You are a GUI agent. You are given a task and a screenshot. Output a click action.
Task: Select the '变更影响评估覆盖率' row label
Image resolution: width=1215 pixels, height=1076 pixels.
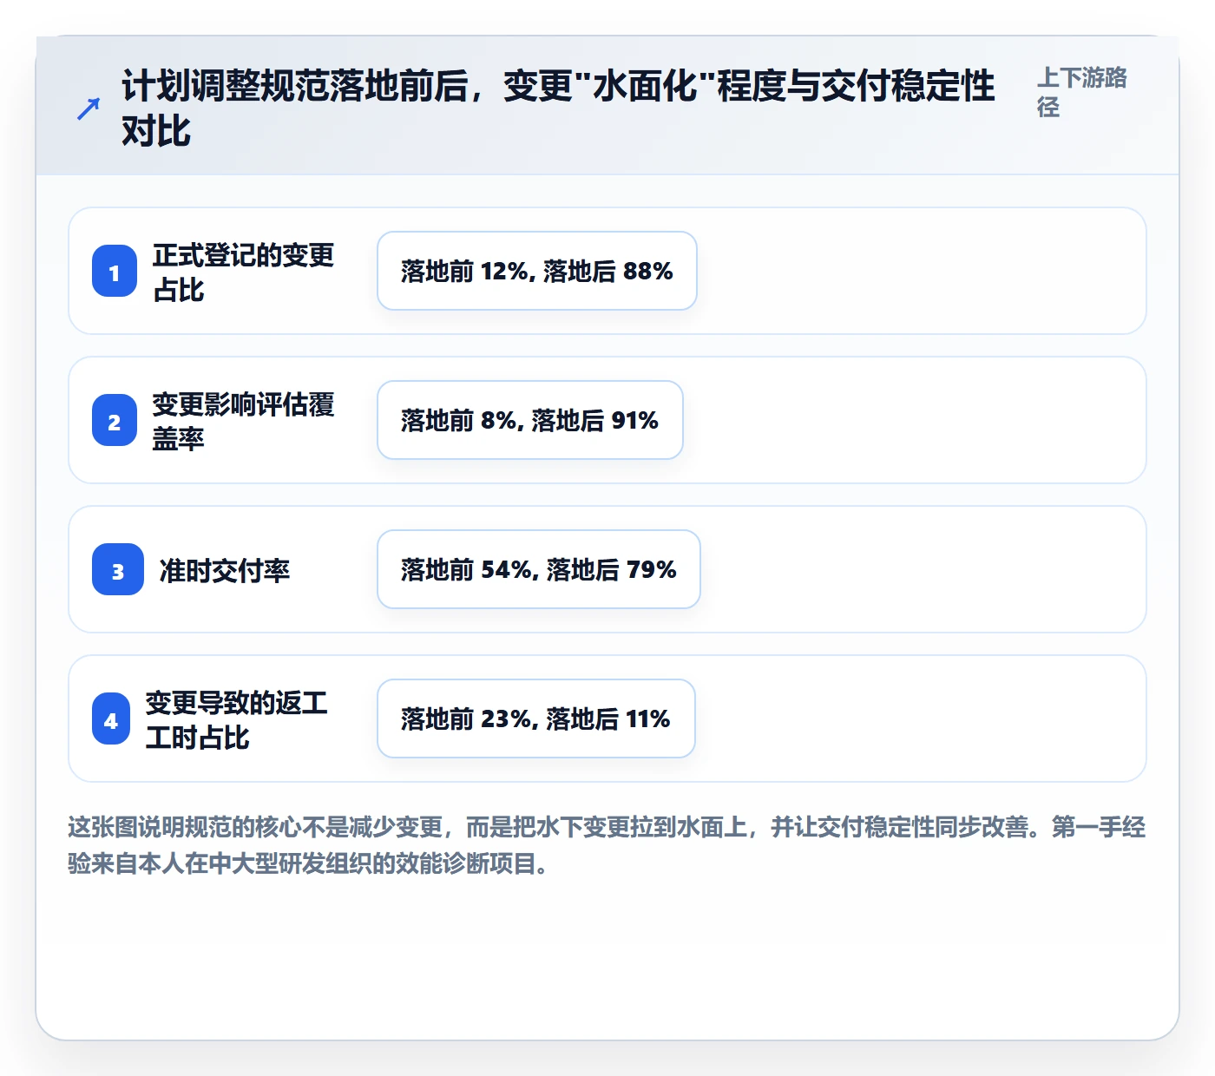pyautogui.click(x=243, y=421)
